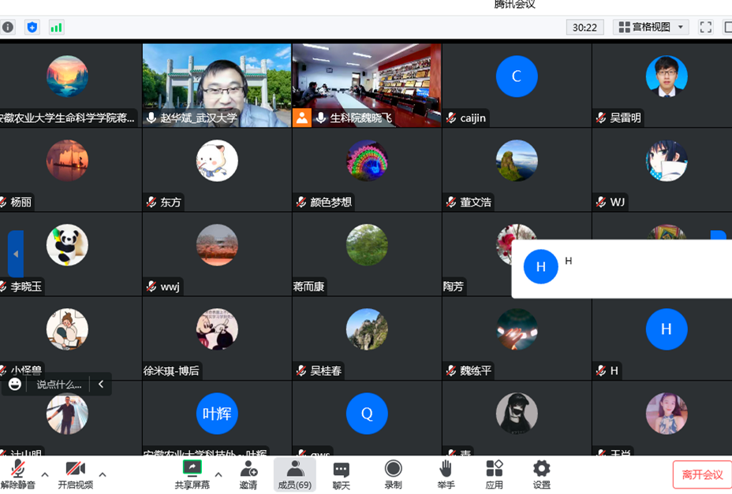Open the 宫格视图 view dropdown
Viewport: 732px width, 494px height.
[652, 27]
